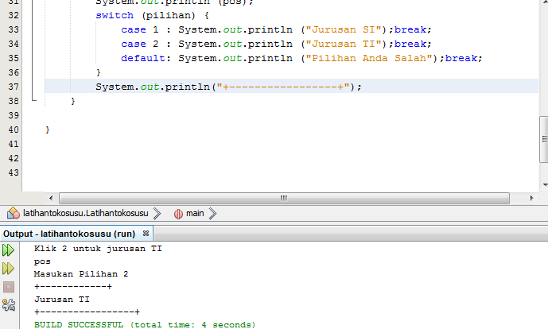Collapse code fold marker at line 38
The image size is (548, 329).
33,101
